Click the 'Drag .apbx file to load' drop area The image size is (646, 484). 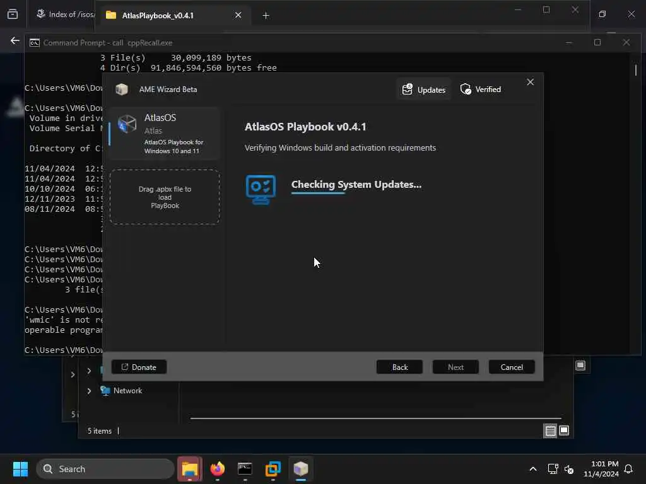click(x=165, y=197)
